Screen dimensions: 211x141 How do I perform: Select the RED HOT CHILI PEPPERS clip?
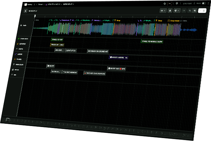pos(95,73)
